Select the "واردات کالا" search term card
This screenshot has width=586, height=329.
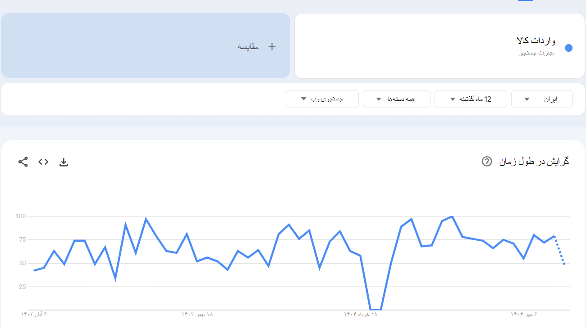pos(439,45)
